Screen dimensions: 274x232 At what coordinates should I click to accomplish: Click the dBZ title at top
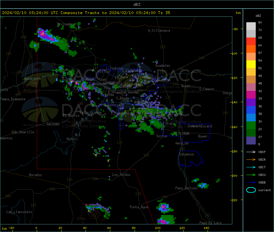click(137, 5)
